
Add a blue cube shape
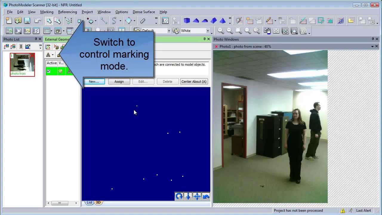[x=187, y=21]
